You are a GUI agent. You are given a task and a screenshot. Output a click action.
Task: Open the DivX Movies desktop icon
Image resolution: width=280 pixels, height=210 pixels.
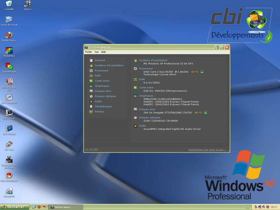pyautogui.click(x=9, y=130)
